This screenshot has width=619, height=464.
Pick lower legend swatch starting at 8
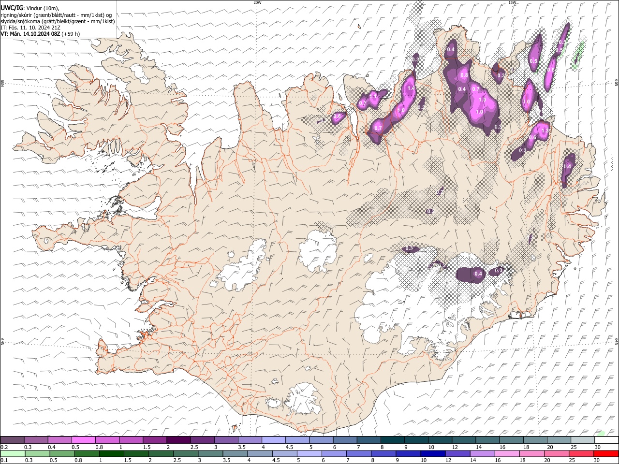click(x=383, y=453)
